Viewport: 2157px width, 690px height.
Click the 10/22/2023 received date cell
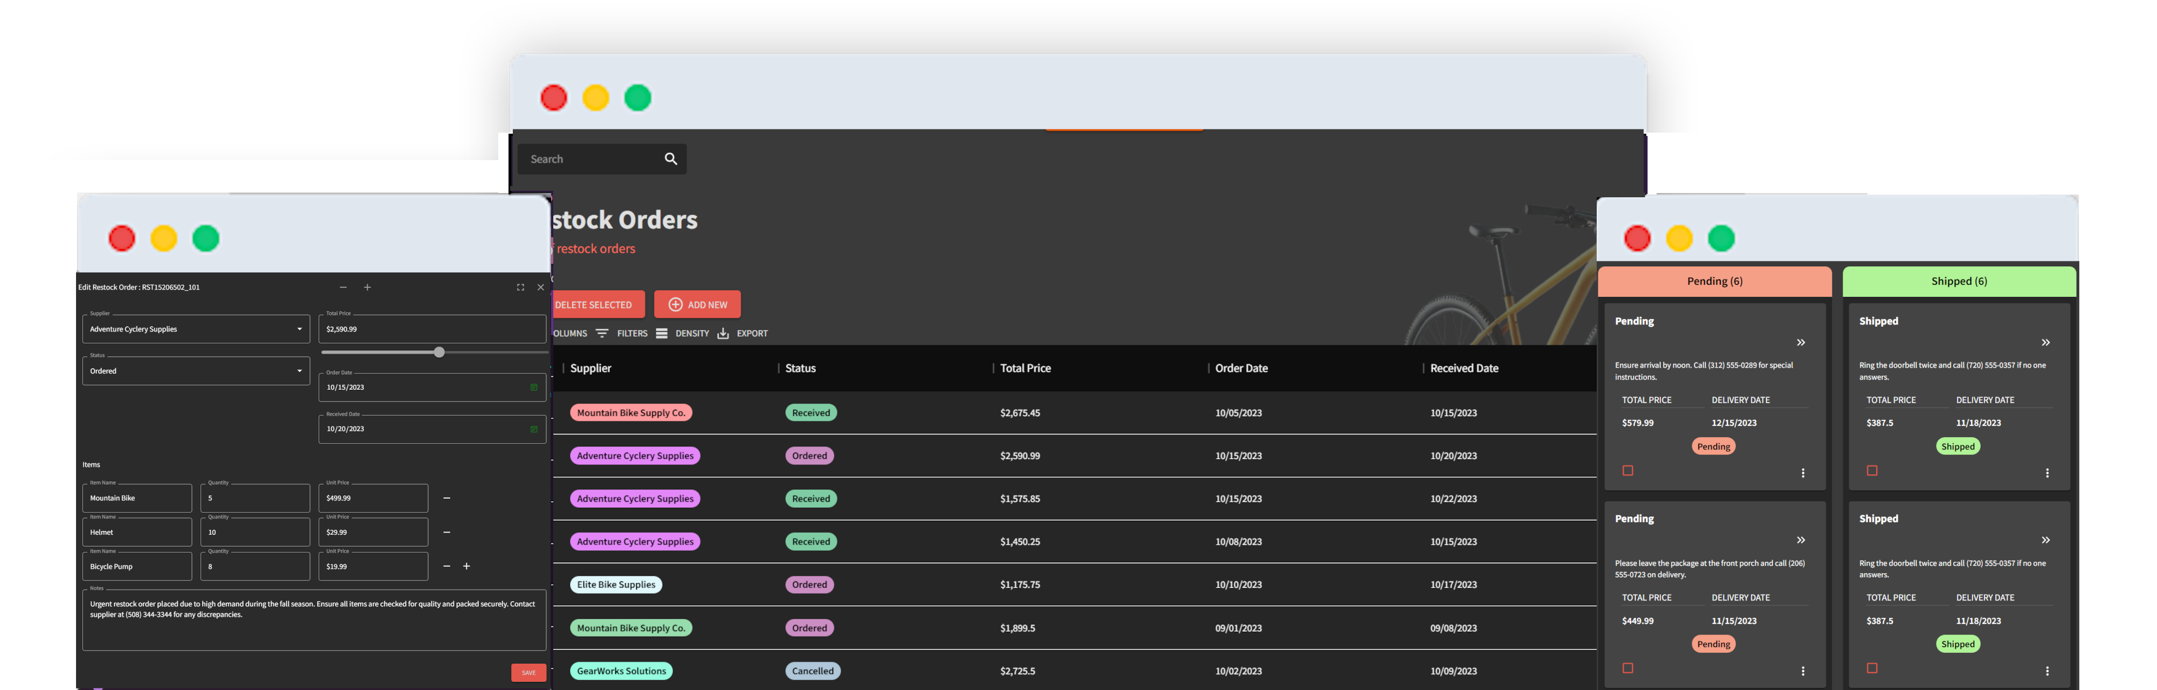(1454, 499)
